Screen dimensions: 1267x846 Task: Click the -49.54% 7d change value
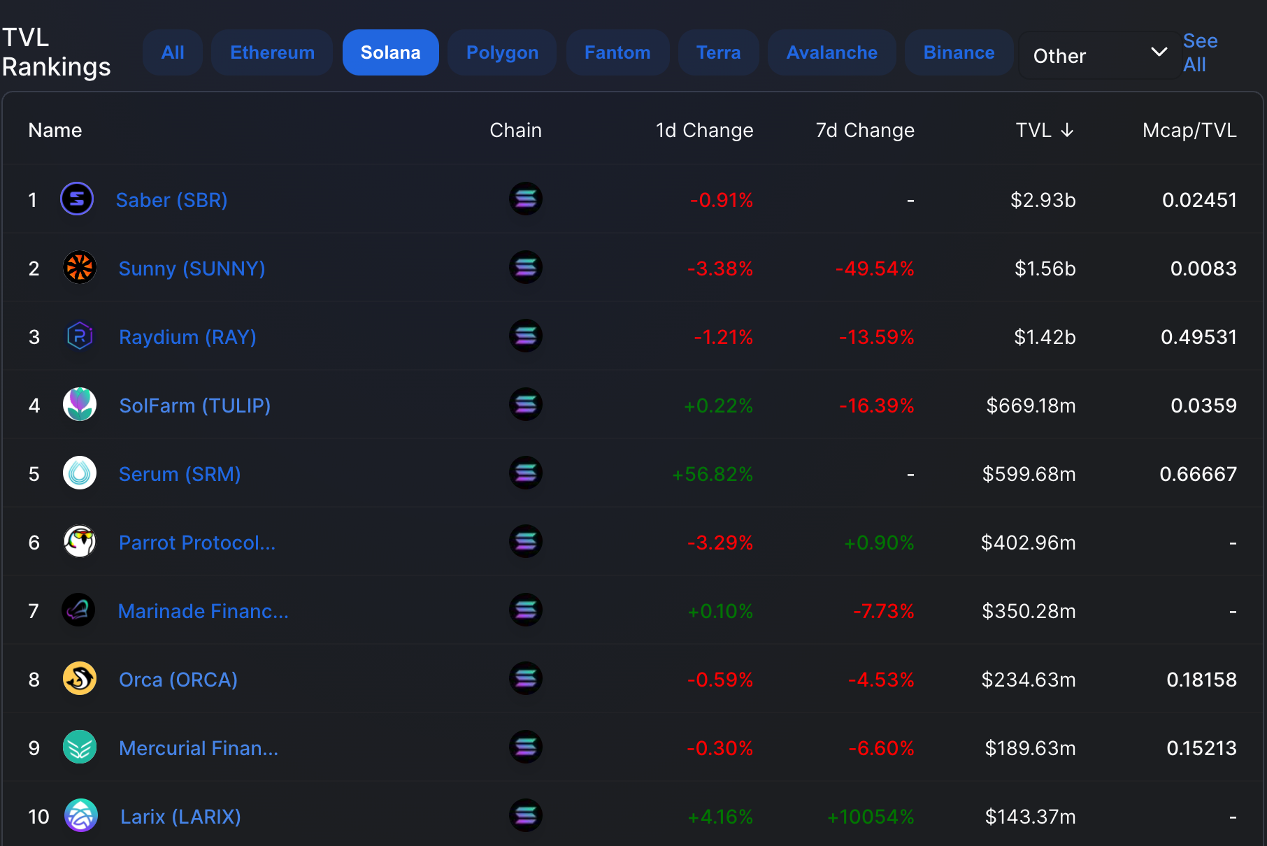point(875,268)
